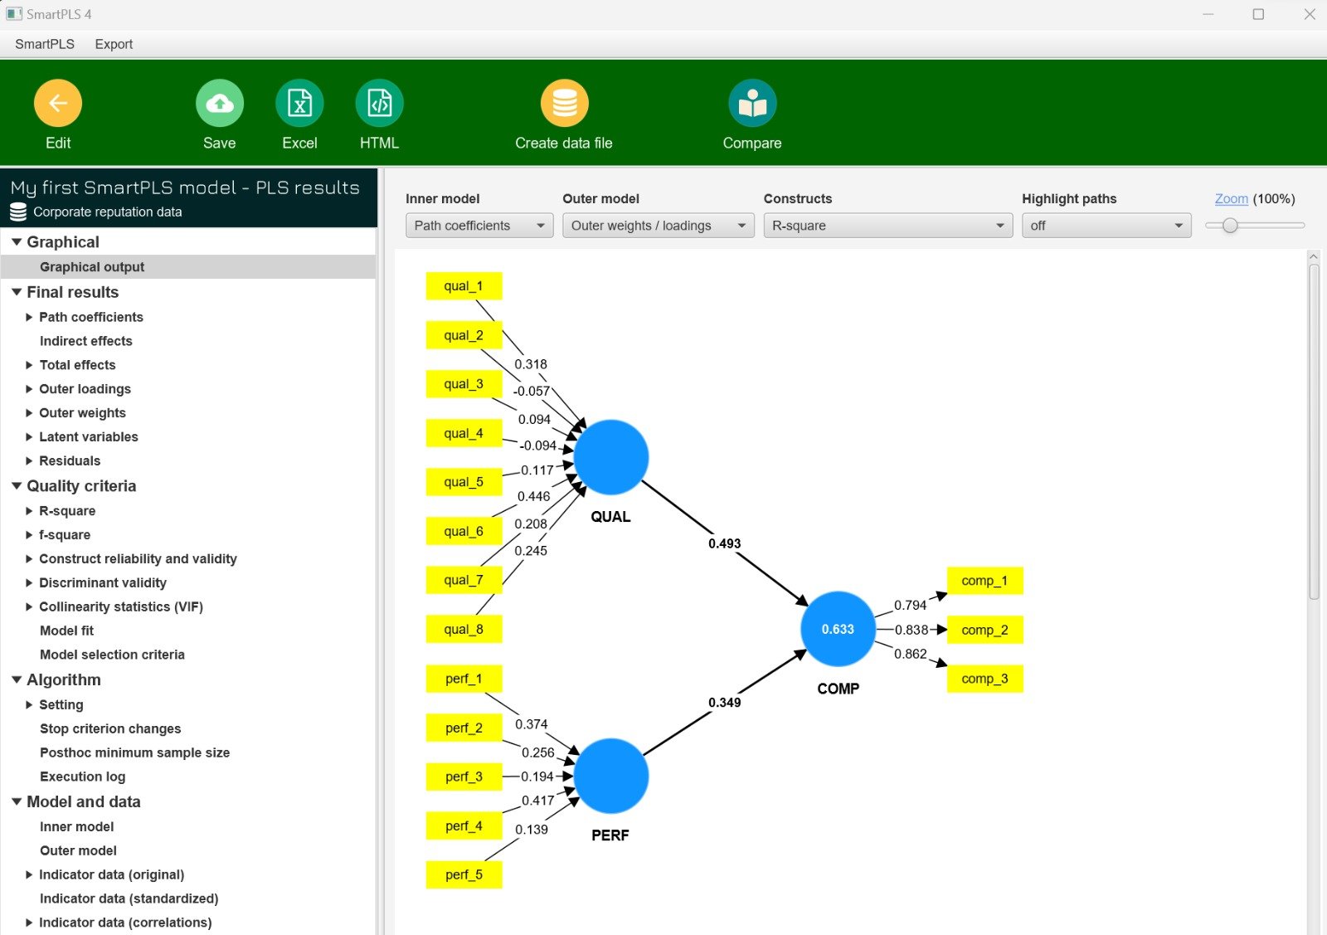Click the zoom slider handle

1230,226
